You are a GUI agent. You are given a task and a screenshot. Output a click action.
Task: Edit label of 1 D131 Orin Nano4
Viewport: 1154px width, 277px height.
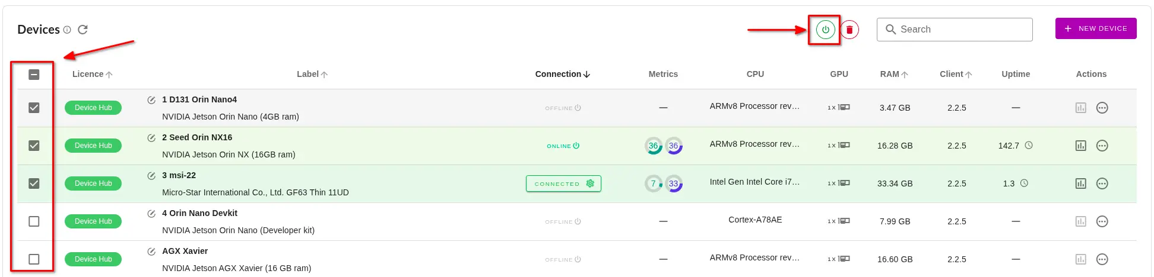pyautogui.click(x=151, y=100)
